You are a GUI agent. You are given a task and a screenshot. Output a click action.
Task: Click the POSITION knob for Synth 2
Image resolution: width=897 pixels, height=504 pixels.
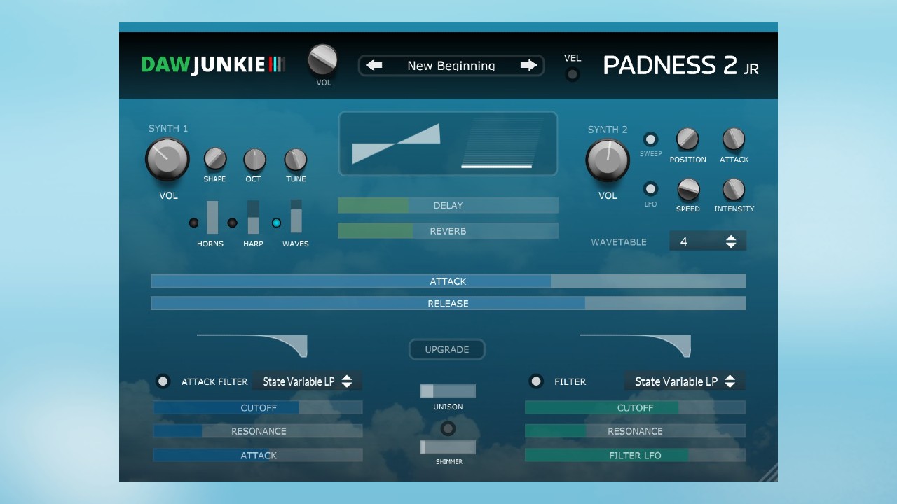687,140
